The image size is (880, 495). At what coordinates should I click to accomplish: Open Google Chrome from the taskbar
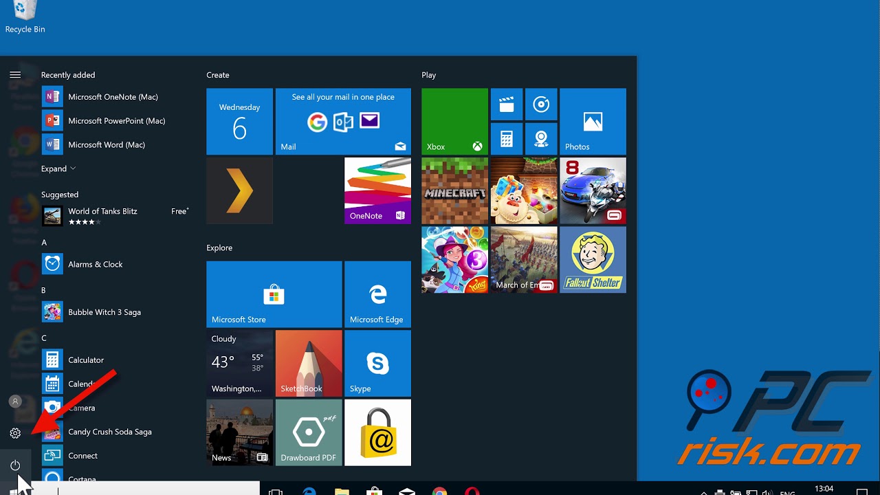point(439,491)
